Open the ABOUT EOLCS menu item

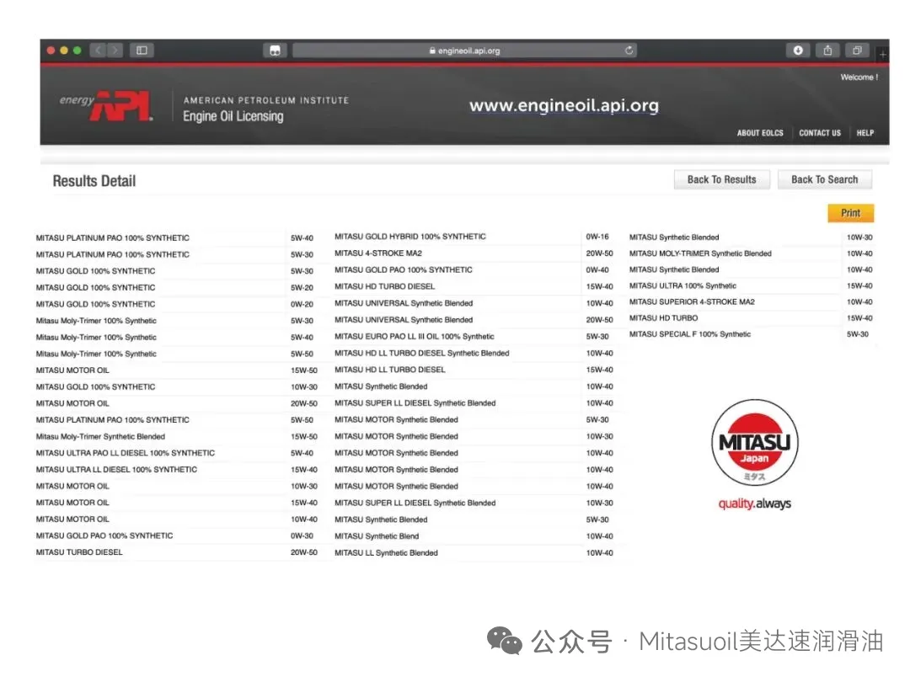tap(760, 133)
